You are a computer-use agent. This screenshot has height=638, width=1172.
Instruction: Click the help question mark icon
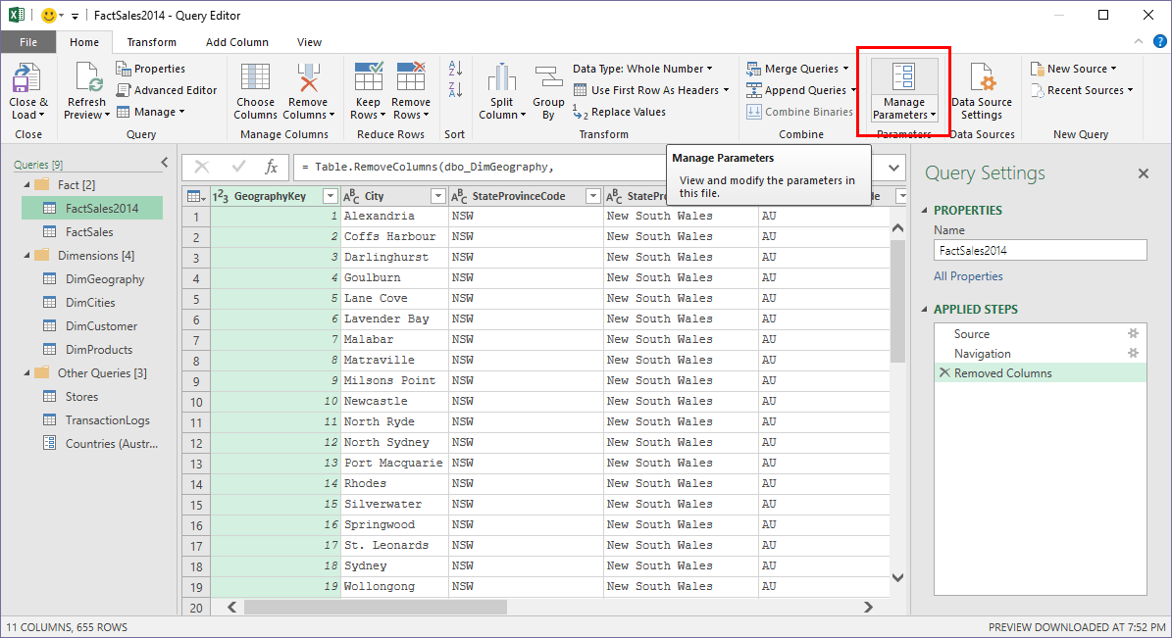pyautogui.click(x=1160, y=42)
